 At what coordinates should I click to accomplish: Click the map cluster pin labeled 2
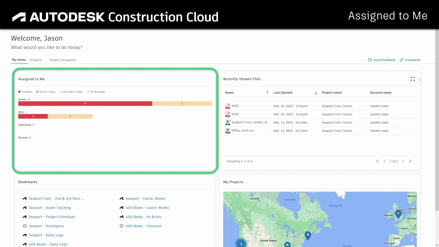[x=241, y=244]
